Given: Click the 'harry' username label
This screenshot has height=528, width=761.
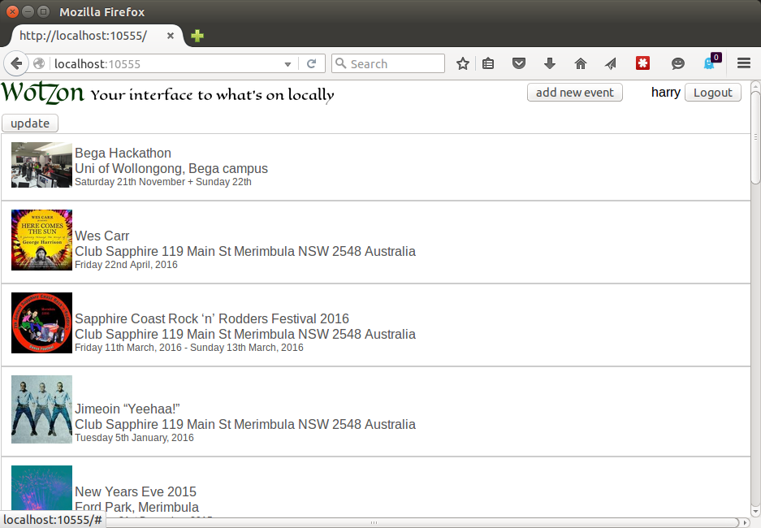Looking at the screenshot, I should point(666,93).
